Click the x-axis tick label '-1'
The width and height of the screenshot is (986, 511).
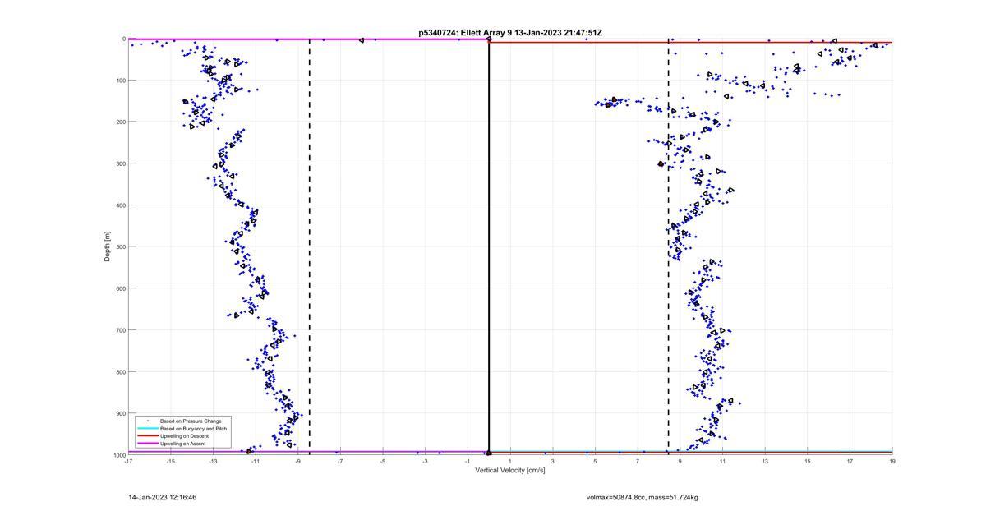pyautogui.click(x=468, y=461)
